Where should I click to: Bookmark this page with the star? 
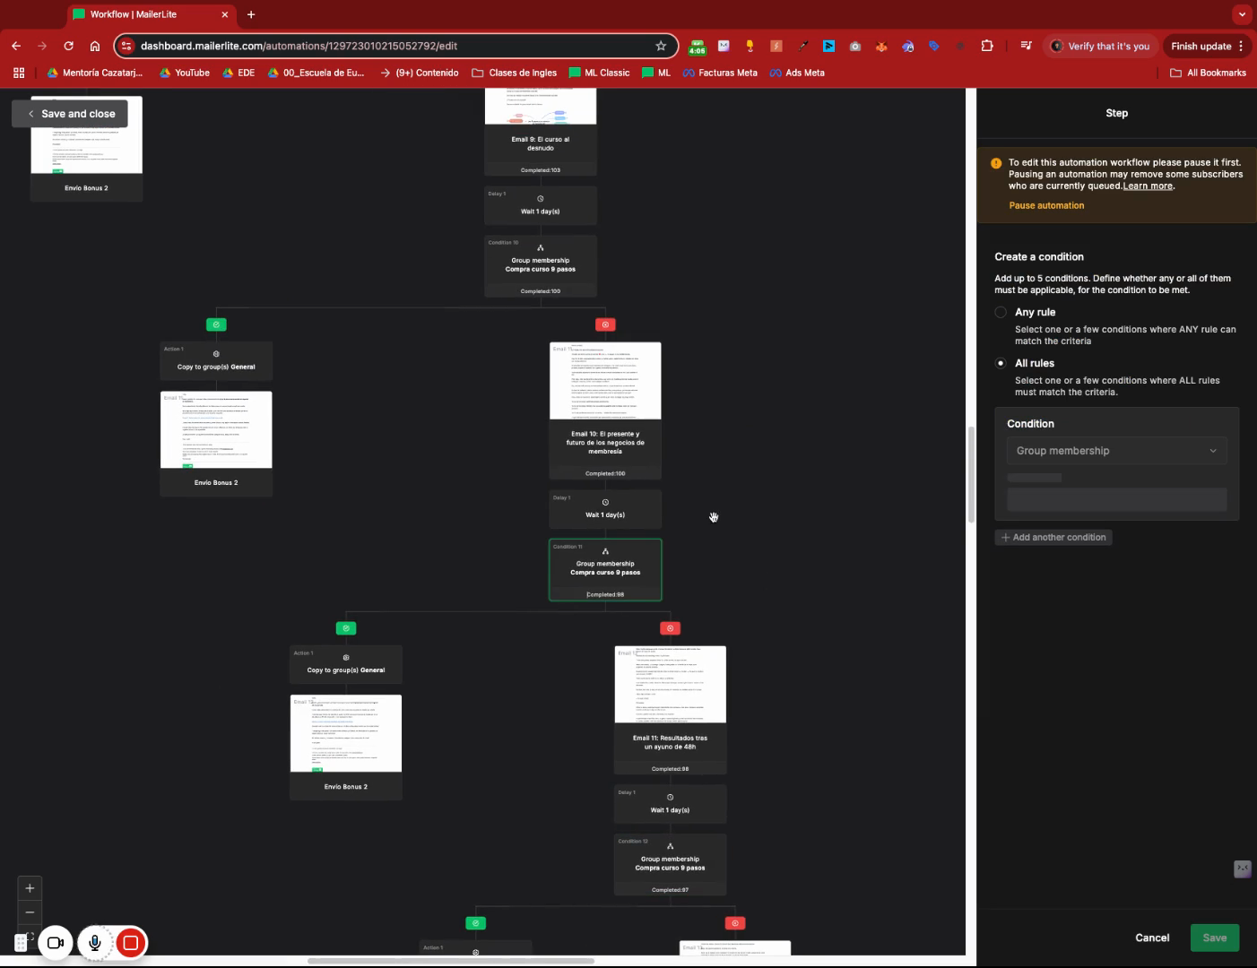[661, 46]
